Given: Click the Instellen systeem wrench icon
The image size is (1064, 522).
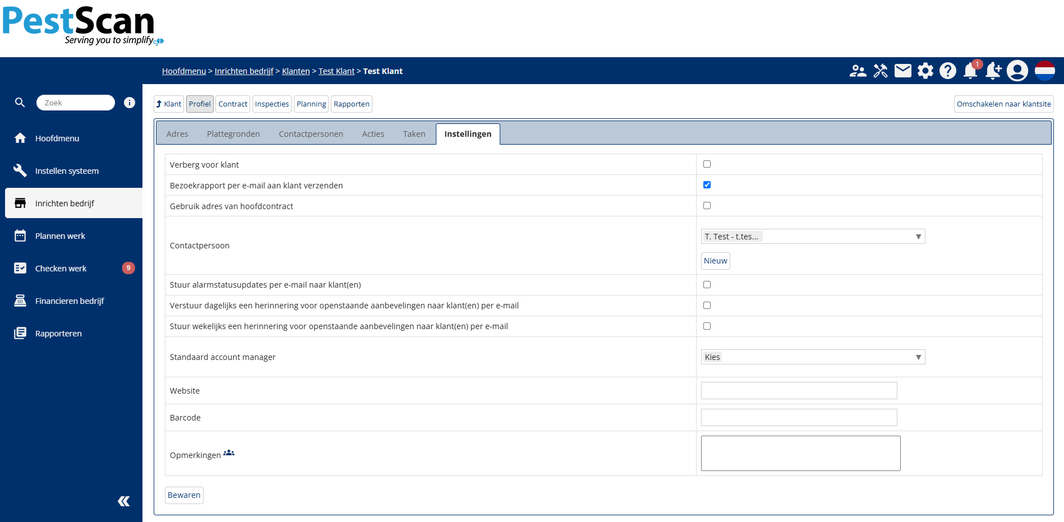Looking at the screenshot, I should coord(20,170).
